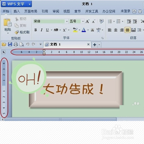Open the 视图 ribbon tab
144x144 pixels.
[67, 12]
